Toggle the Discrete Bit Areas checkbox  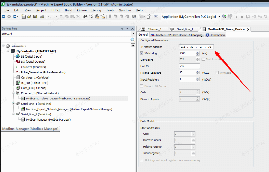point(142,86)
